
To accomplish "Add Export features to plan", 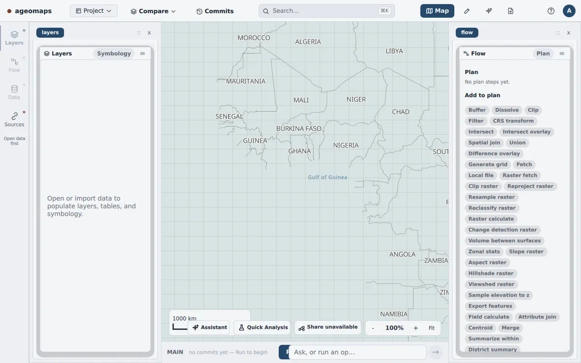I will point(491,306).
